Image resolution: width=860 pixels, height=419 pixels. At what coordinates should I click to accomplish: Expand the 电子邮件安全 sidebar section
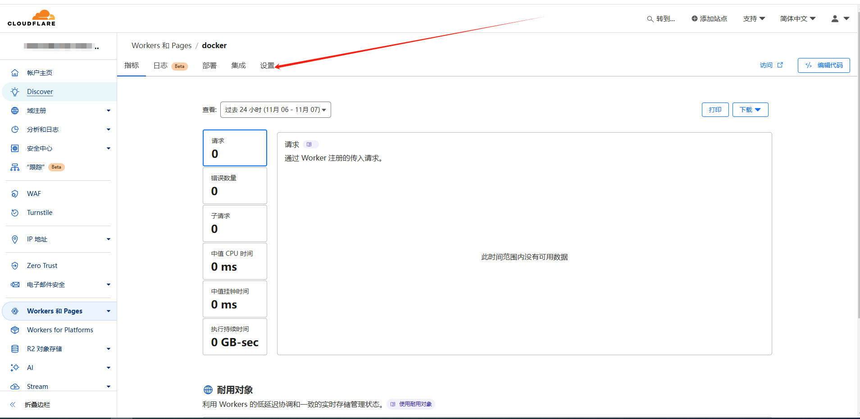point(109,285)
